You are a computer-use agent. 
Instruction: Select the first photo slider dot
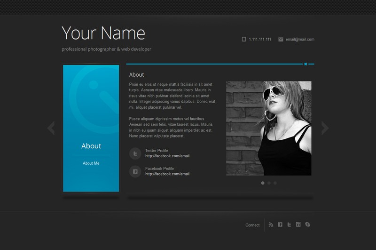[x=263, y=183]
